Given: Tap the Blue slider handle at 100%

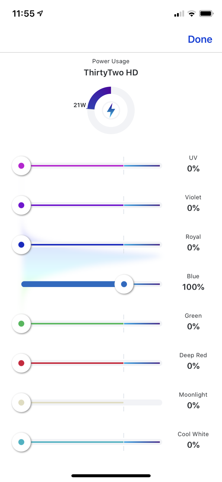Looking at the screenshot, I should point(124,284).
